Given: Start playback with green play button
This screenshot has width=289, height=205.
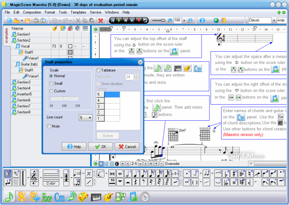Looking at the screenshot, I should click(119, 20).
